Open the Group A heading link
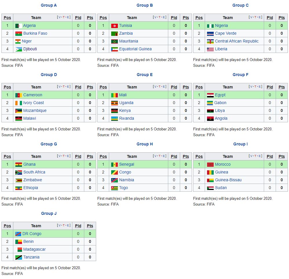Screen dimensions: 289x279 tap(49, 5)
